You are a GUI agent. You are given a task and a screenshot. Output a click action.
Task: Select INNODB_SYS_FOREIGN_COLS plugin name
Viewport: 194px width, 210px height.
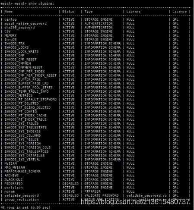pyautogui.click(x=28, y=147)
